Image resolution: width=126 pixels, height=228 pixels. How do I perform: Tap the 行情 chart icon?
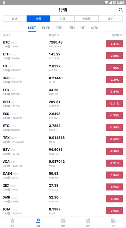38,221
